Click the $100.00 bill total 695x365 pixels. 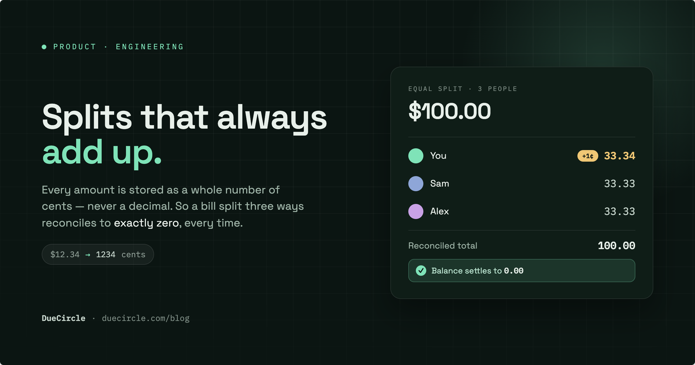pyautogui.click(x=450, y=111)
